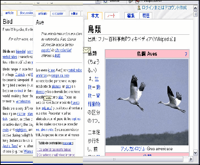Follow the dientes link in the Ave article

coord(40,92)
